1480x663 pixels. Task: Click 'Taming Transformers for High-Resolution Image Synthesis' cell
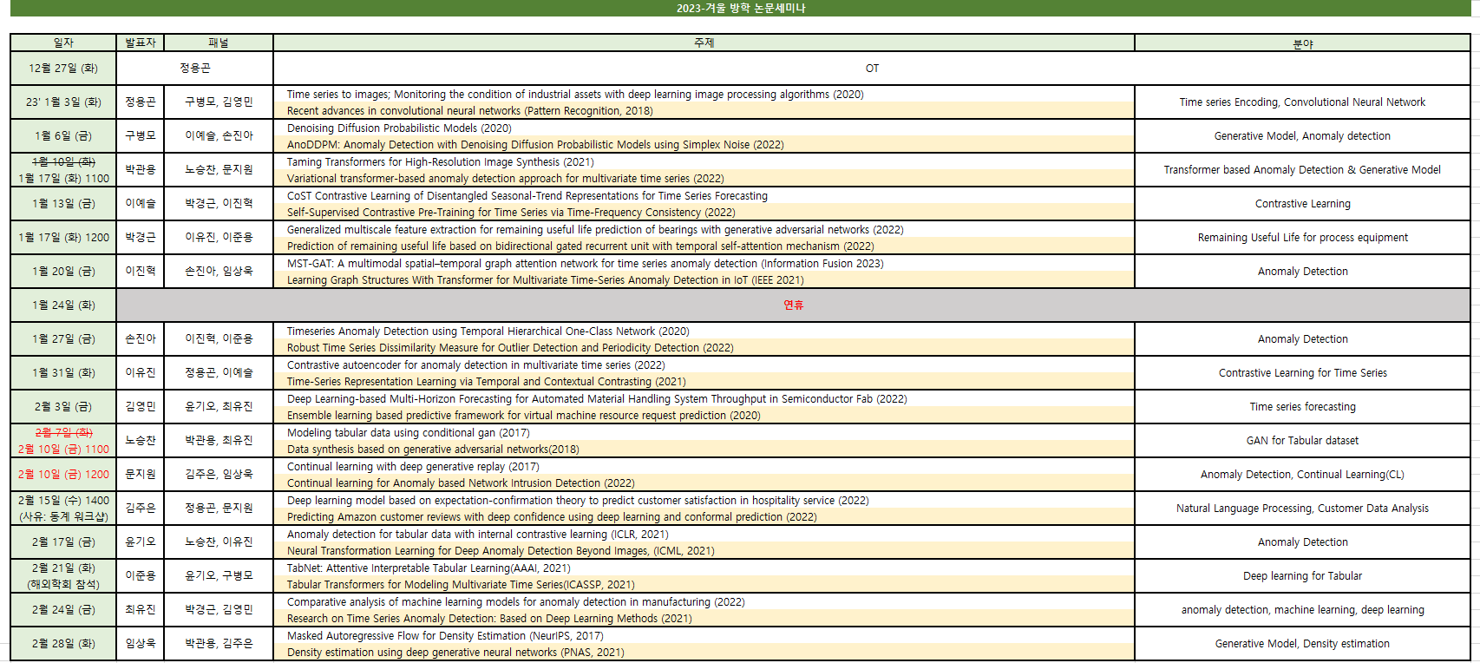click(x=440, y=162)
